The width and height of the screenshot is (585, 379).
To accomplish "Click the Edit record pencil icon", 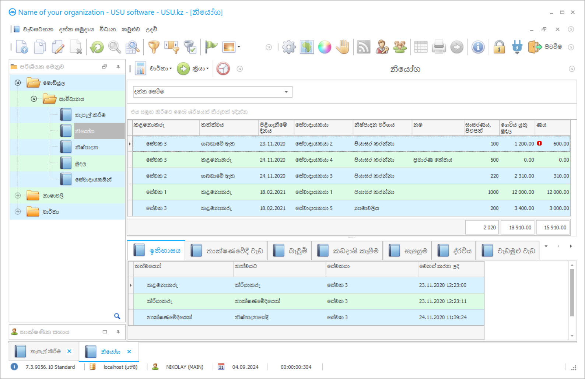I will click(58, 47).
